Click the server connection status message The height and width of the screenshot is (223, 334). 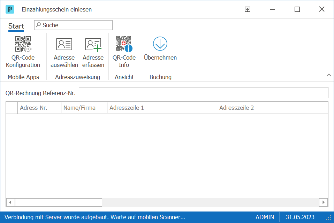point(95,217)
